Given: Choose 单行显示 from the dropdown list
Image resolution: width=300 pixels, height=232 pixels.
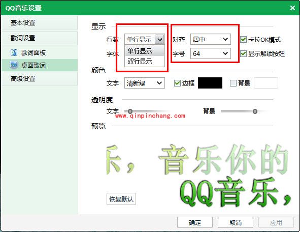Looking at the screenshot, I should [x=145, y=51].
